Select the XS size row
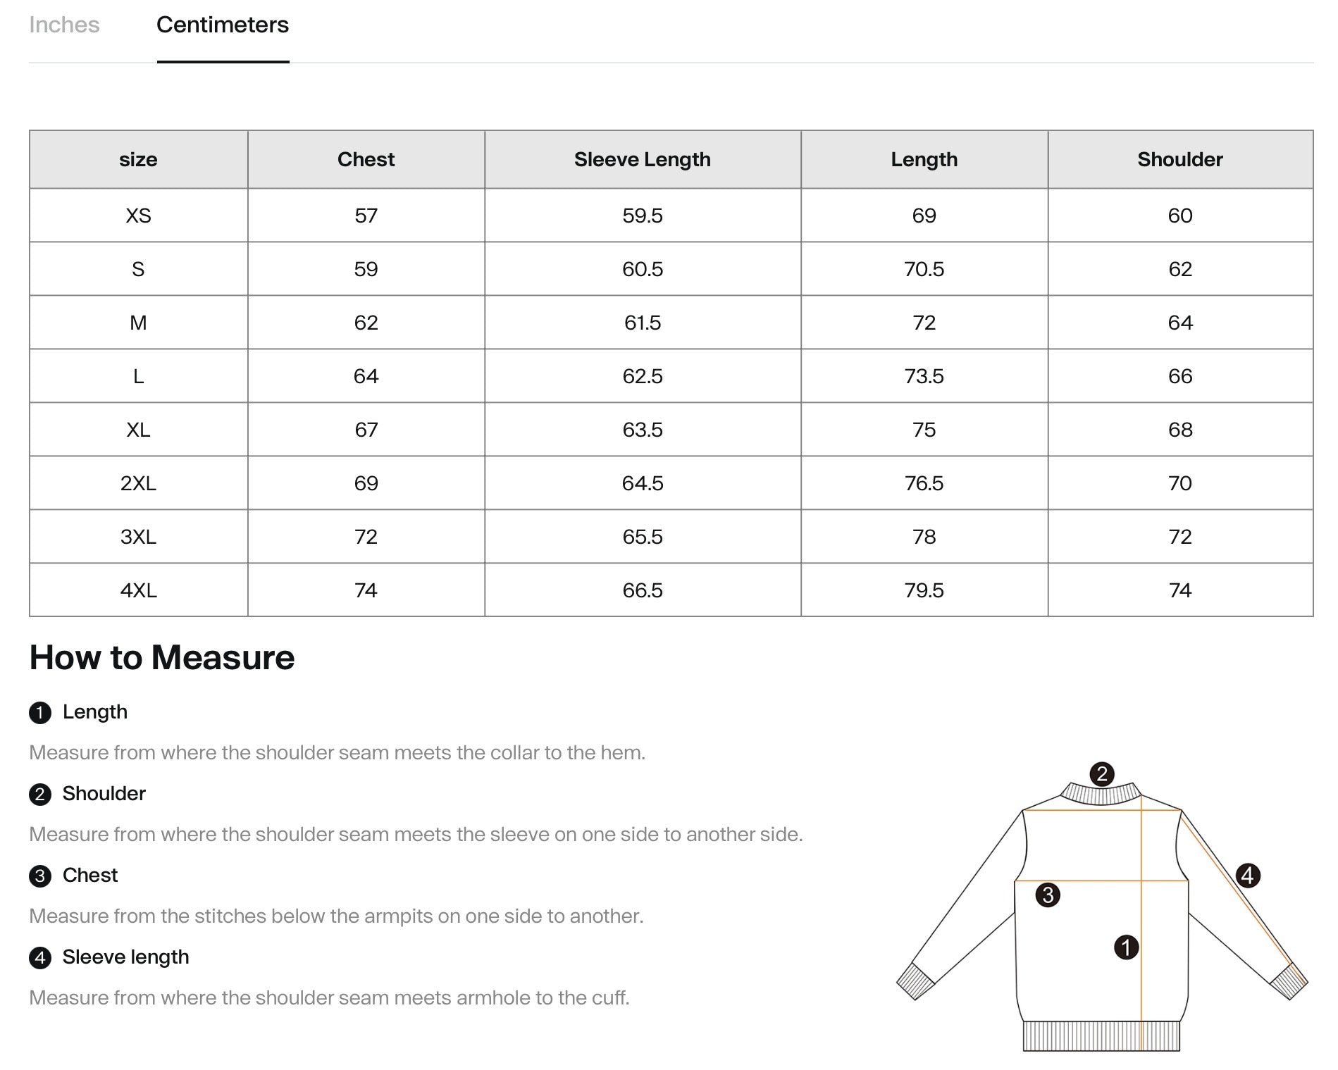This screenshot has height=1070, width=1338. point(138,216)
